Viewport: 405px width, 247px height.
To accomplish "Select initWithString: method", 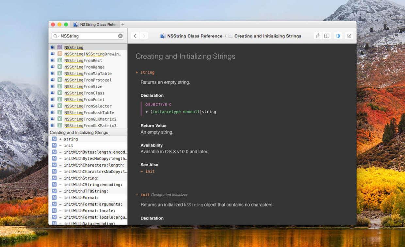I will click(88, 178).
